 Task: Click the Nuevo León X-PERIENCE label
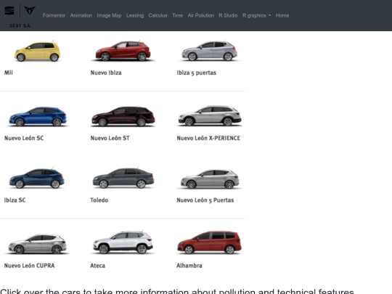point(208,138)
